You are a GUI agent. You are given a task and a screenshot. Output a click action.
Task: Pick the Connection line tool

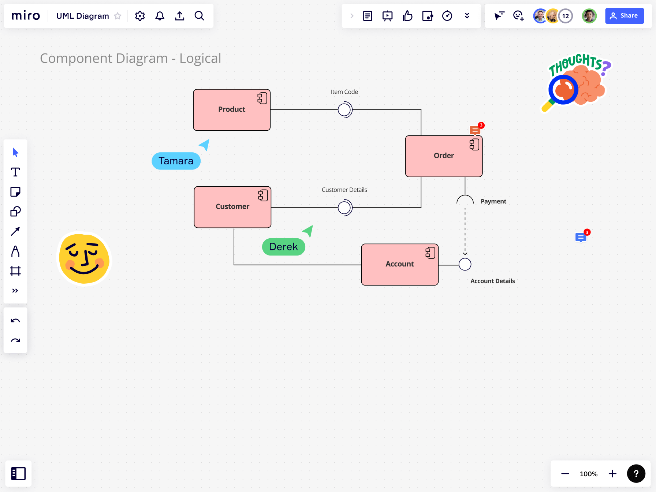15,231
